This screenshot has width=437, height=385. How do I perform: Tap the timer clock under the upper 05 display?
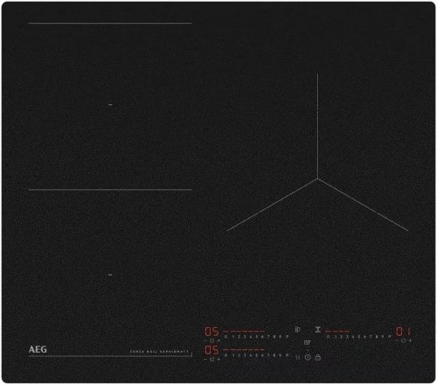point(212,340)
